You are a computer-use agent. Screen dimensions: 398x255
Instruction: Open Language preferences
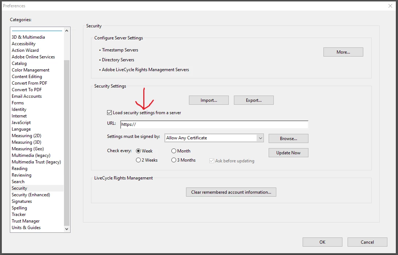click(x=21, y=129)
